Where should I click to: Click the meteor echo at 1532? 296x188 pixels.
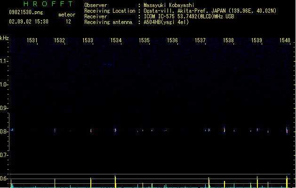point(55,130)
